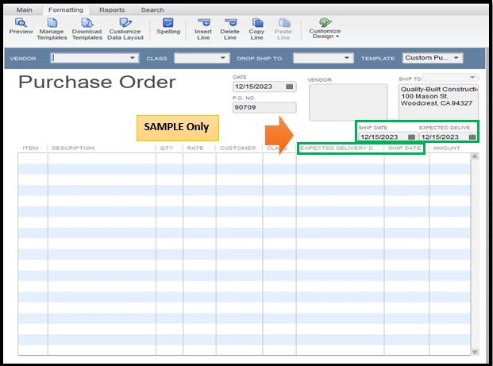Screen dimensions: 493x366
Task: Click the Expected Delivery D... column header
Action: pyautogui.click(x=340, y=148)
